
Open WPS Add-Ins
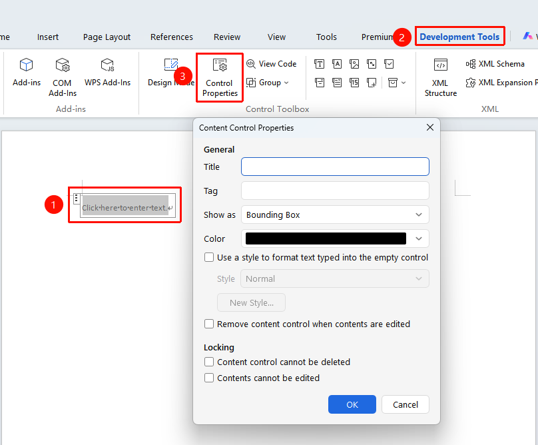[107, 73]
